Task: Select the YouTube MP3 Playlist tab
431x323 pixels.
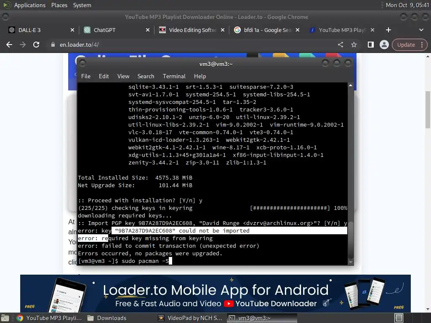Action: (341, 30)
